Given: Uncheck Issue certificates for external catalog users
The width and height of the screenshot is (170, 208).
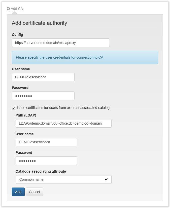Looking at the screenshot, I should tap(14, 108).
